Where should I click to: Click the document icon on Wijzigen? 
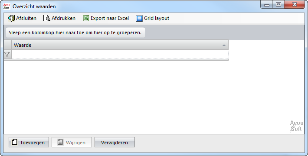(60, 142)
